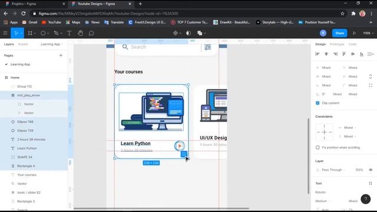Select the Frame tool
This screenshot has height=212, width=377.
pos(30,33)
